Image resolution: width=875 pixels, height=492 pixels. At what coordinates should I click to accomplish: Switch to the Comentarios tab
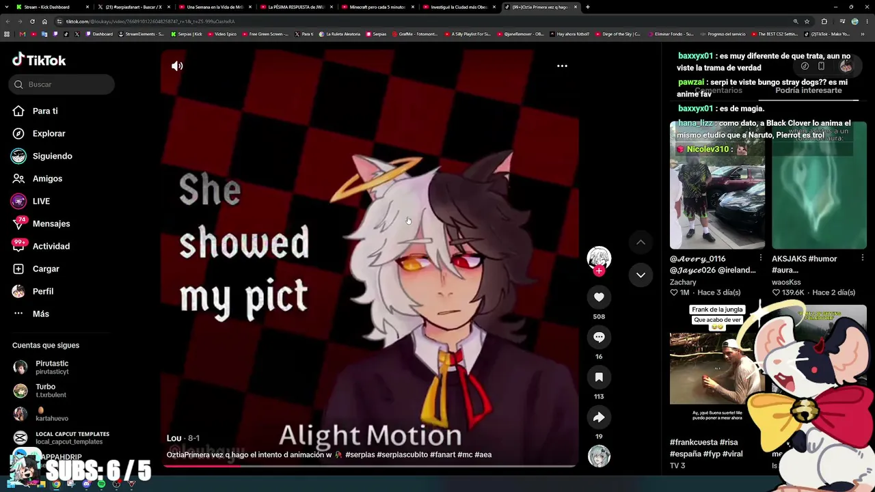pos(718,90)
